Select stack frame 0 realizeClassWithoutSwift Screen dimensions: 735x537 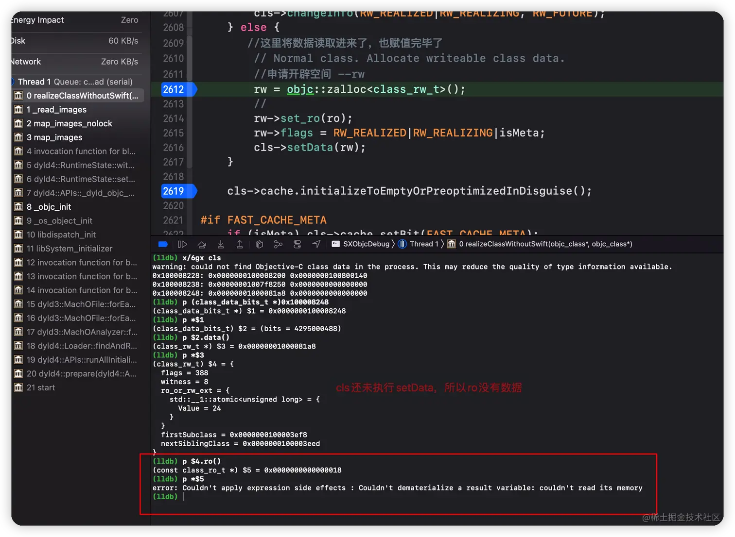point(78,96)
